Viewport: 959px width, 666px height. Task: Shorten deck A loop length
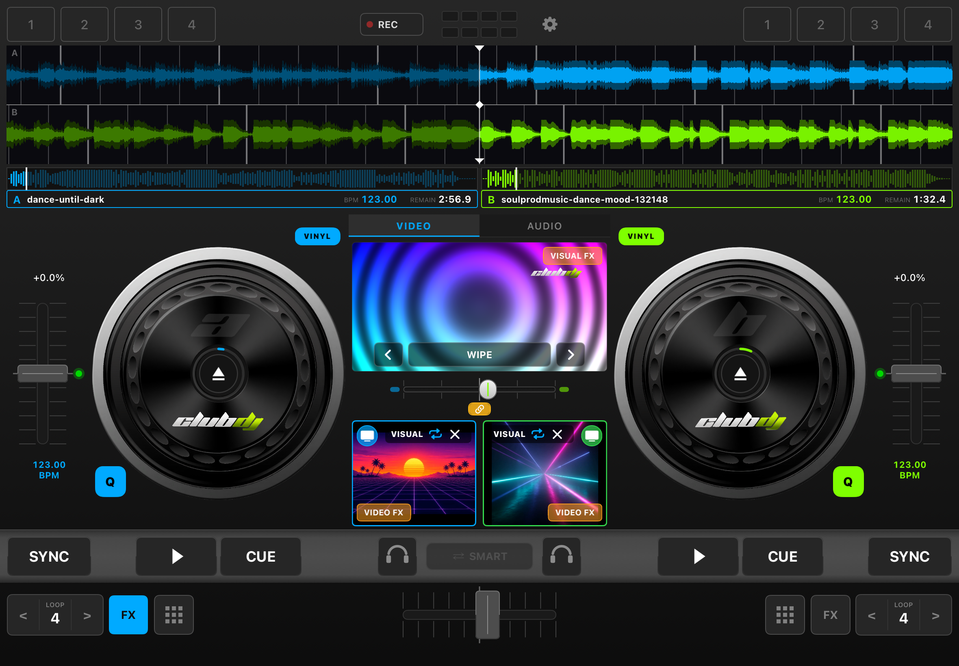(x=24, y=616)
